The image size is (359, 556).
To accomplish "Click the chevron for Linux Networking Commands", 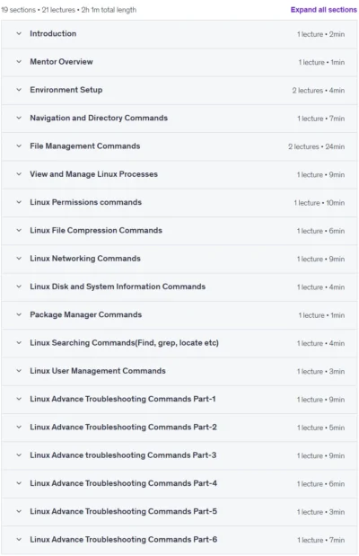I will pos(19,258).
